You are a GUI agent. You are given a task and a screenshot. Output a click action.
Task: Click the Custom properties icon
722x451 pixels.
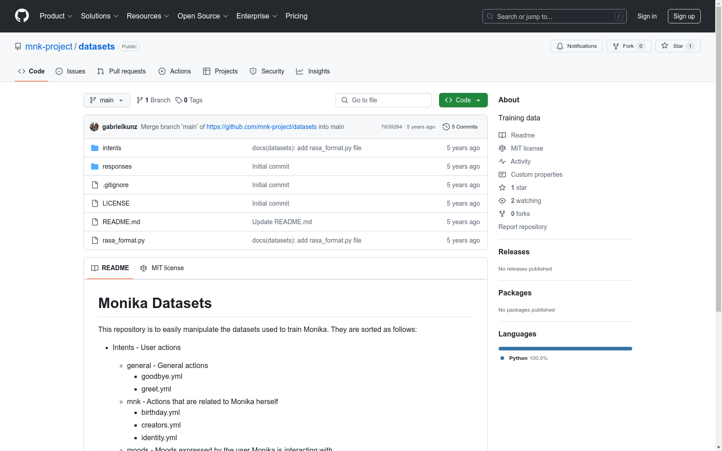click(x=502, y=175)
